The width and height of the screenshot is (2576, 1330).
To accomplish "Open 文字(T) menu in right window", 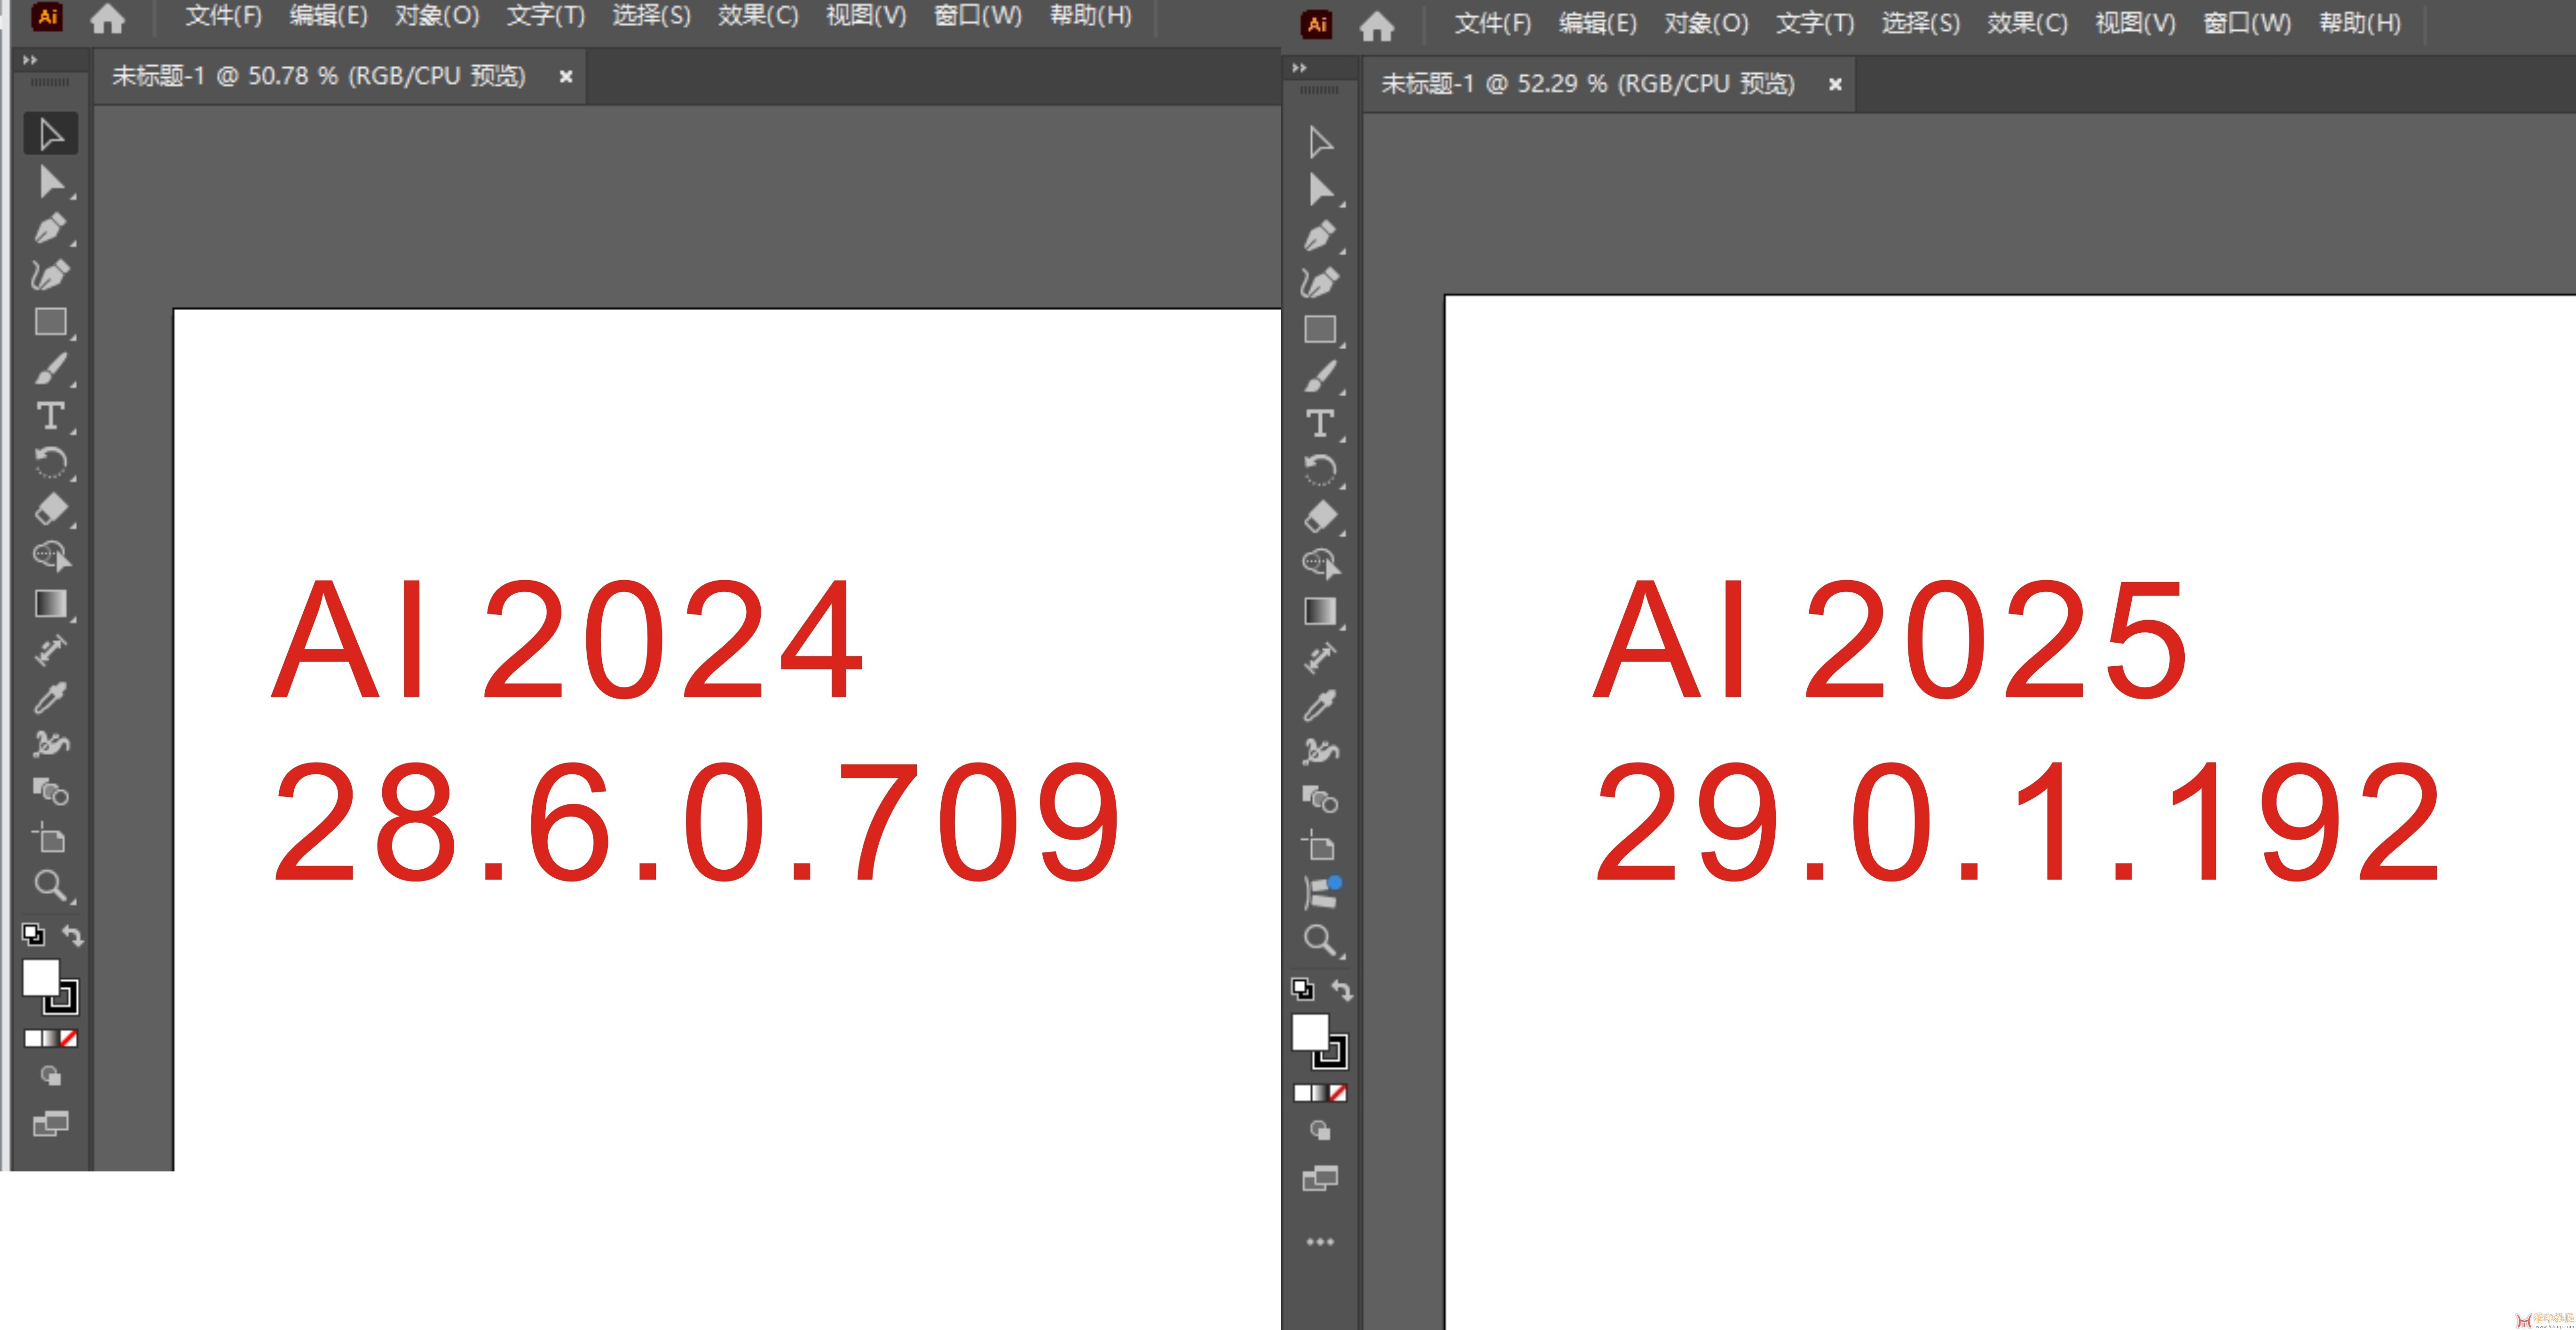I will pyautogui.click(x=1815, y=23).
